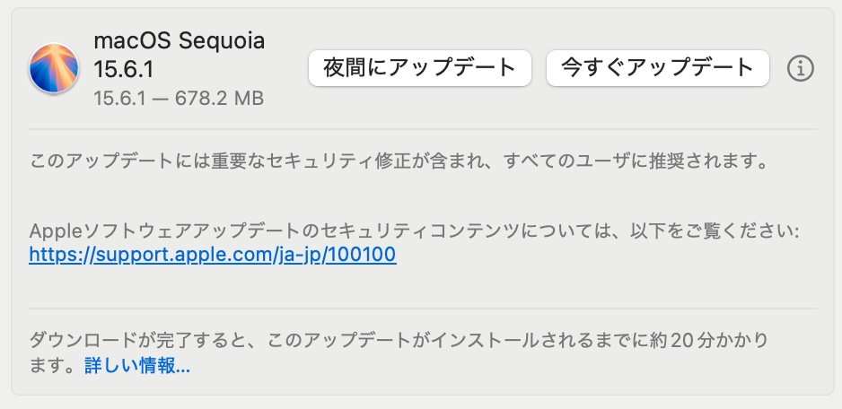Open the update info (i) icon
Viewport: 842px width, 409px height.
click(x=800, y=68)
